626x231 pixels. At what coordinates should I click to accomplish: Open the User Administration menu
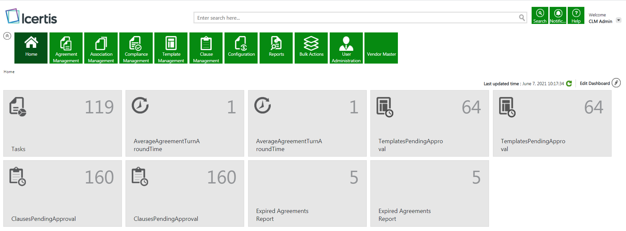click(346, 48)
